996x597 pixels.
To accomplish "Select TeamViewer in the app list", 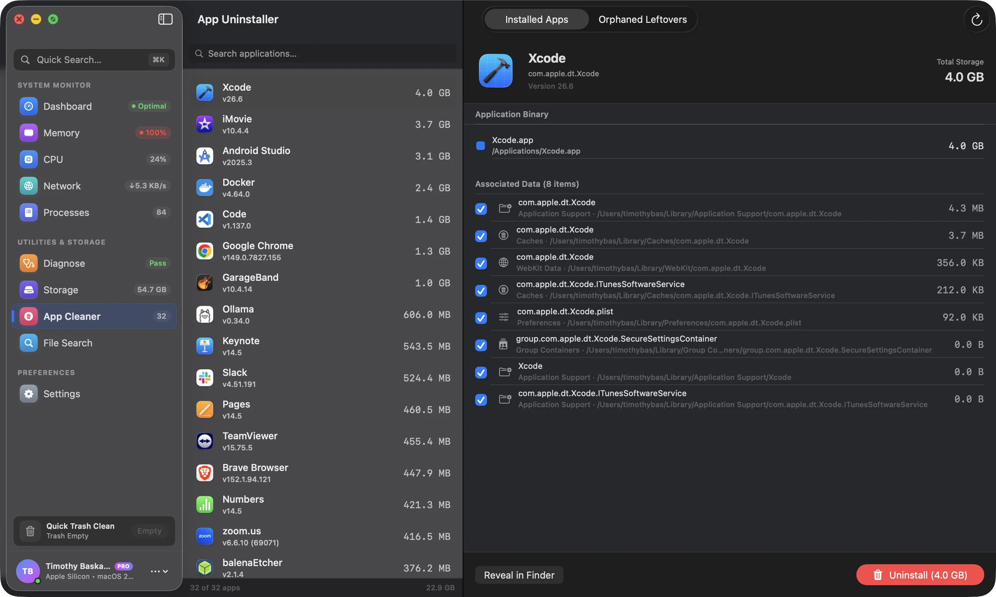I will 323,441.
